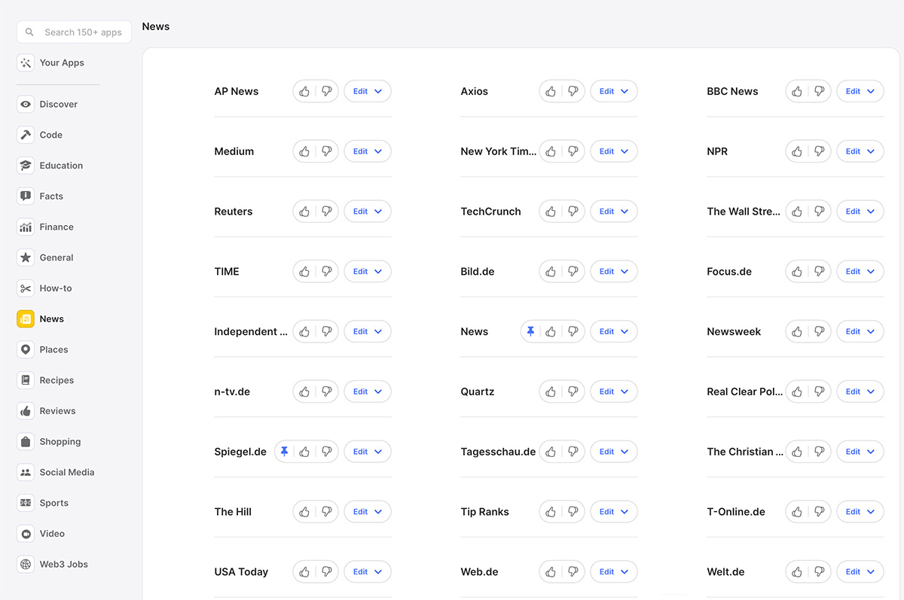Select the Places map pin icon
This screenshot has width=904, height=600.
click(26, 350)
